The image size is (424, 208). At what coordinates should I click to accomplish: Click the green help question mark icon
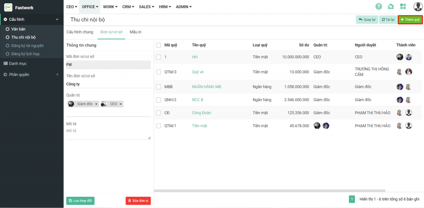coord(378,7)
